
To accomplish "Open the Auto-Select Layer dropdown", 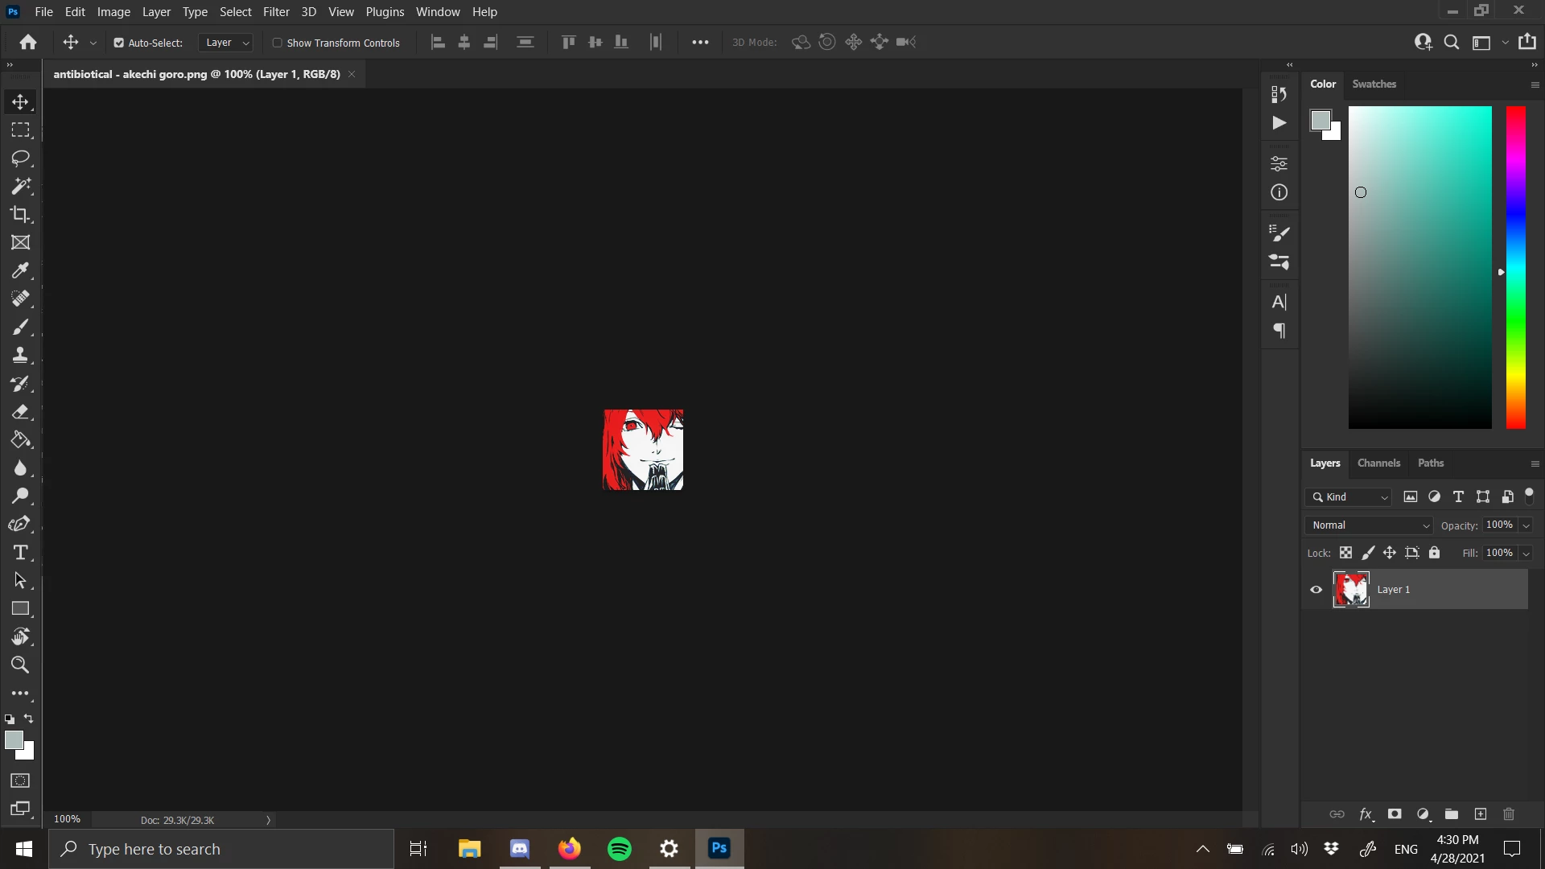I will pos(226,43).
